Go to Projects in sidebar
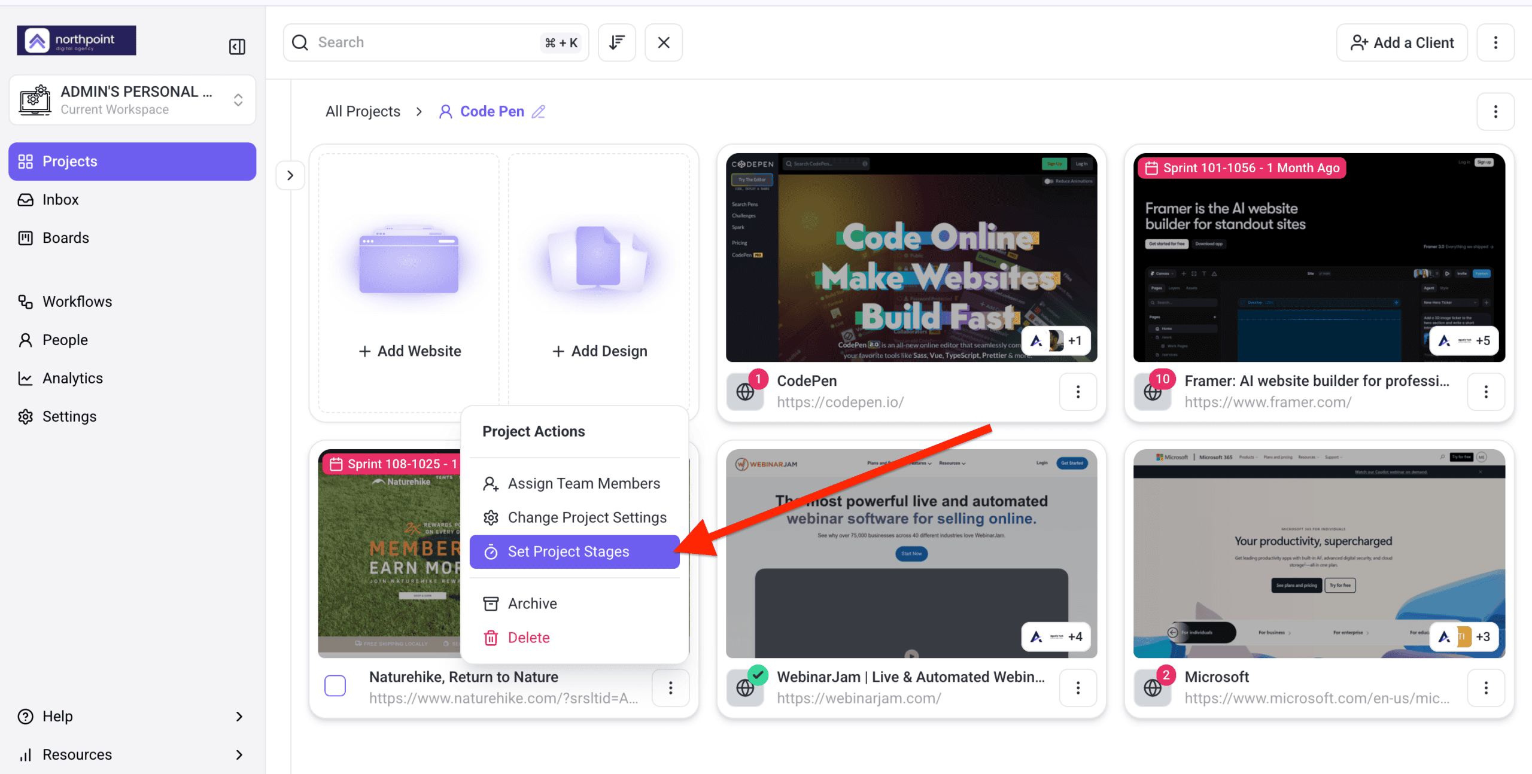1532x774 pixels. pos(132,161)
